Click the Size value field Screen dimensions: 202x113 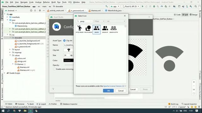pyautogui.click(x=67, y=55)
